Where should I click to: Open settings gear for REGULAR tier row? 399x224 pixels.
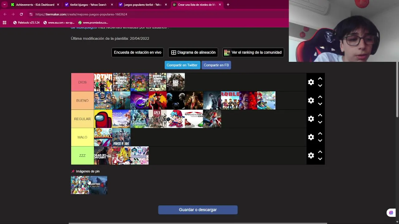point(311,119)
